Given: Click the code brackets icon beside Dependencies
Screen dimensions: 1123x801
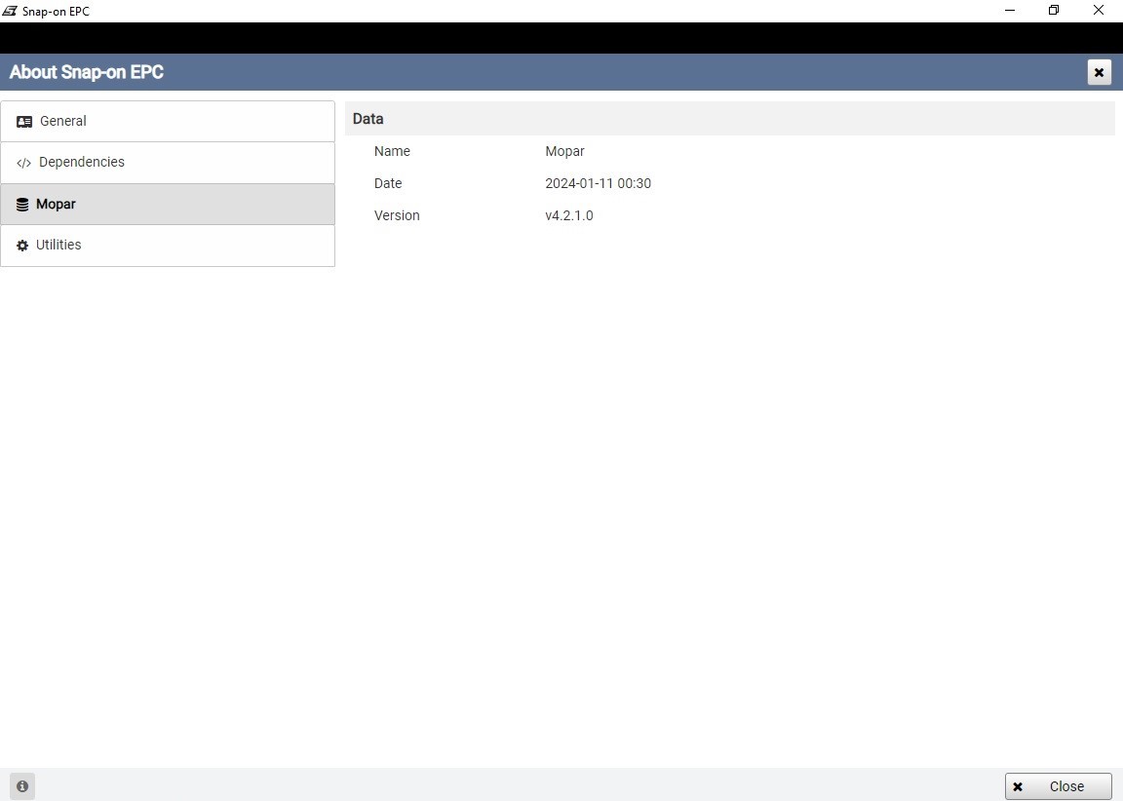Looking at the screenshot, I should 23,163.
